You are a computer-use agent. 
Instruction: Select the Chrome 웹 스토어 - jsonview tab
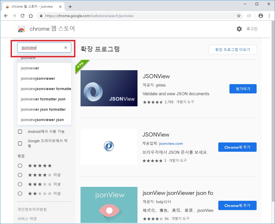tap(32, 7)
